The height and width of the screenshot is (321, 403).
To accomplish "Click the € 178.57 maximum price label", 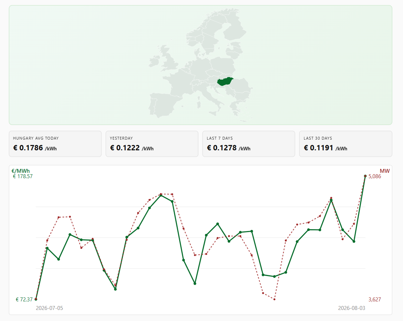I will (x=22, y=176).
